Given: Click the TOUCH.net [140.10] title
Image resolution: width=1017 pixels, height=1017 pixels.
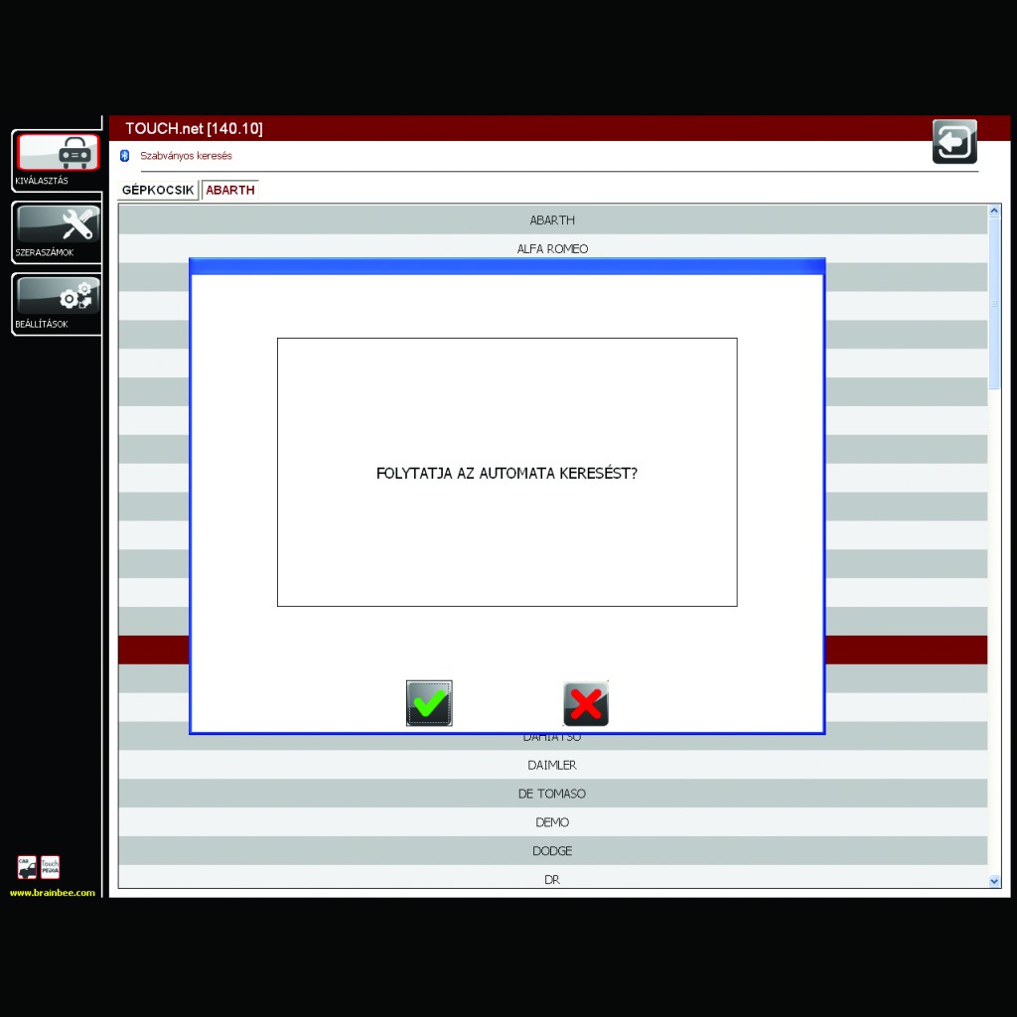Looking at the screenshot, I should point(194,128).
